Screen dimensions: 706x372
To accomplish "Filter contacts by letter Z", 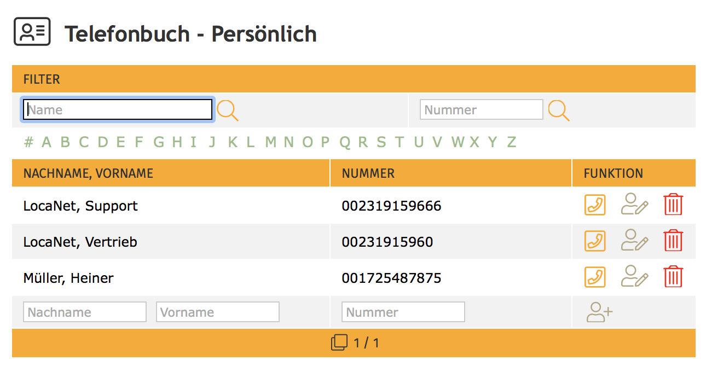I will [x=511, y=142].
